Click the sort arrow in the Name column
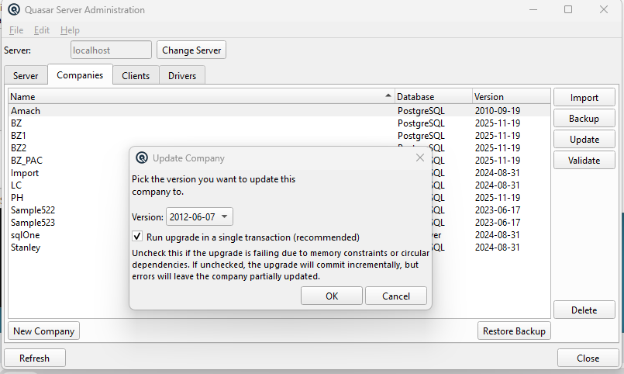Image resolution: width=624 pixels, height=374 pixels. pyautogui.click(x=388, y=95)
